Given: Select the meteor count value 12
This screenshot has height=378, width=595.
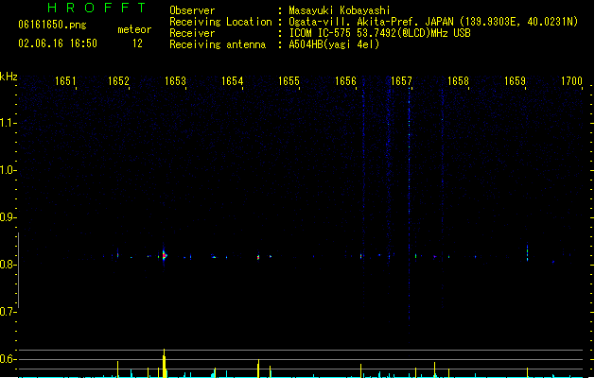Looking at the screenshot, I should [137, 43].
